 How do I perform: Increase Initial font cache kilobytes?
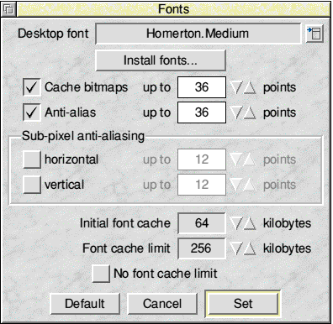pos(250,223)
